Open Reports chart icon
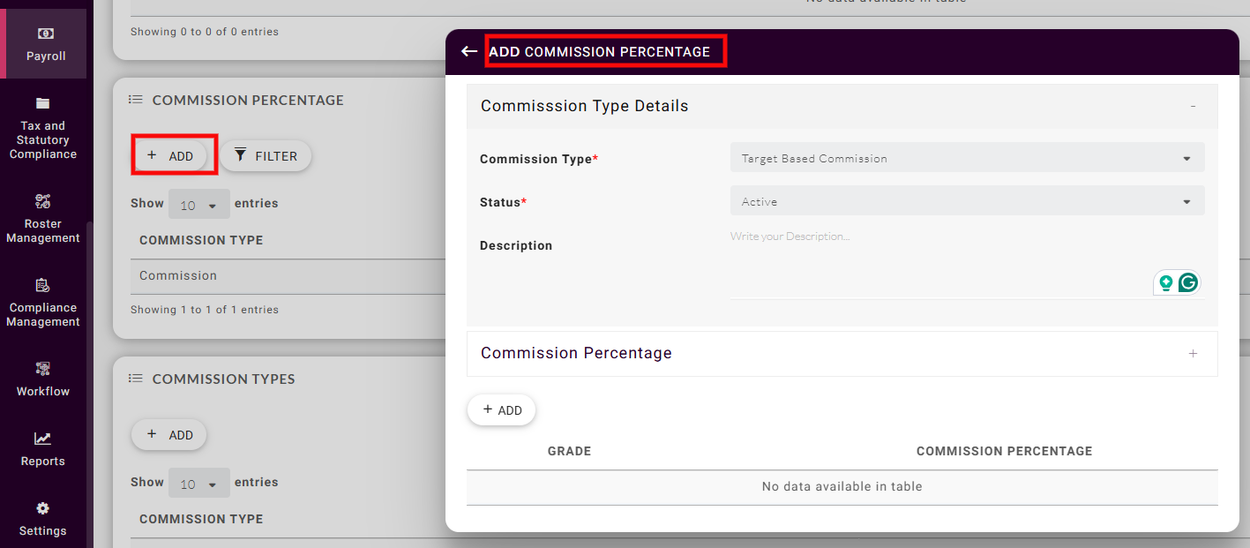The width and height of the screenshot is (1250, 548). coord(42,439)
